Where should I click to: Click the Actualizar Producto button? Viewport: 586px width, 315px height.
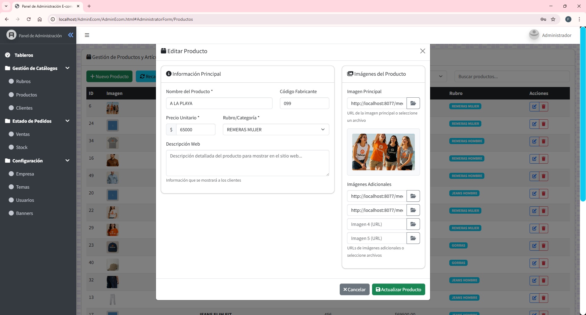click(x=398, y=289)
